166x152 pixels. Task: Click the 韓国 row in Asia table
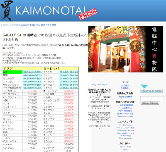tap(12, 75)
